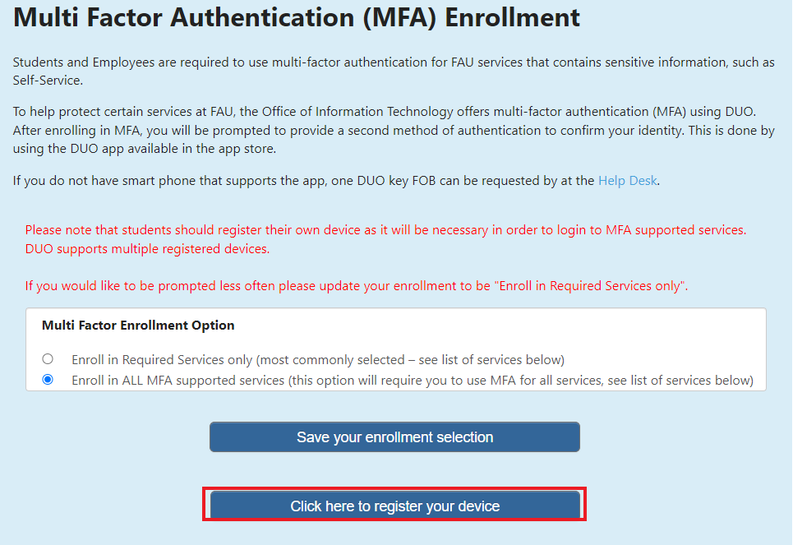Click the 'Students and Employees are required' paragraph

pyautogui.click(x=394, y=62)
